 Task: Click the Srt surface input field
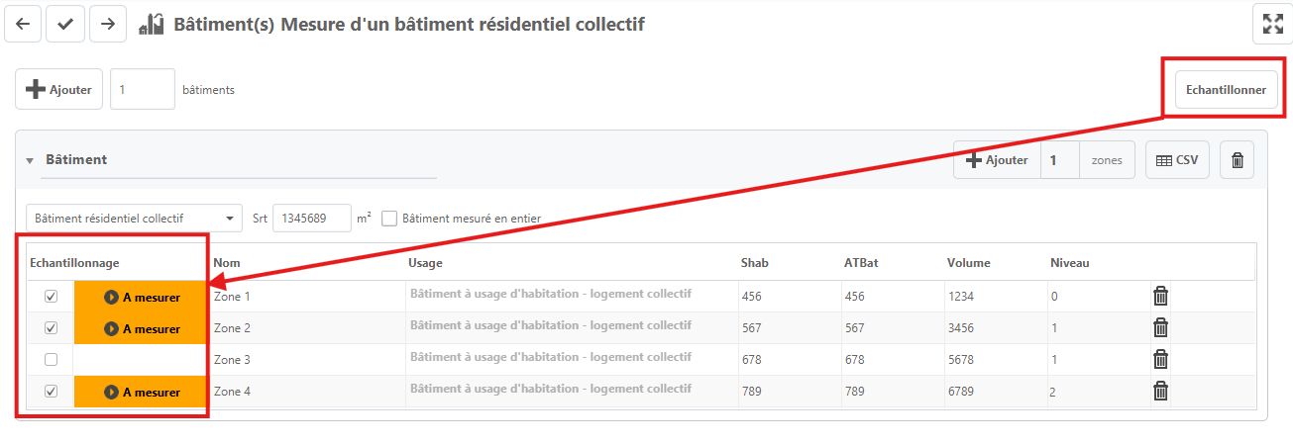(312, 219)
